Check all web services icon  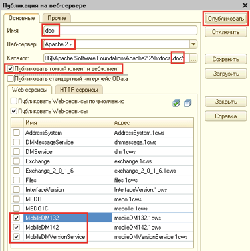(x=176, y=103)
